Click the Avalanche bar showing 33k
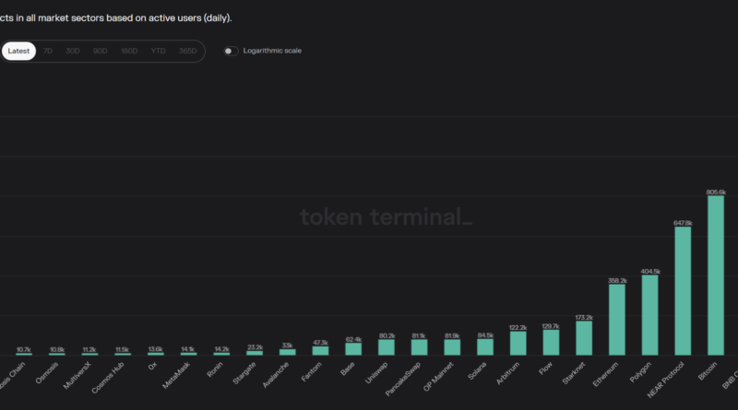 287,352
